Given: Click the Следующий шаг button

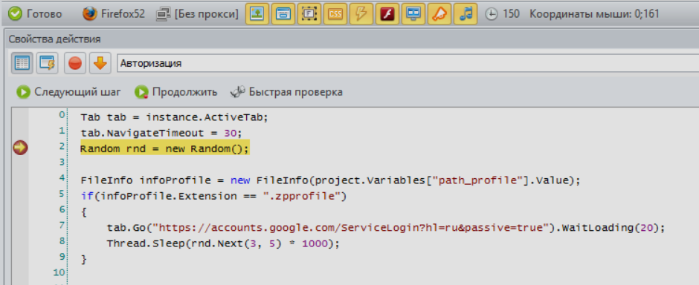Looking at the screenshot, I should coord(68,92).
